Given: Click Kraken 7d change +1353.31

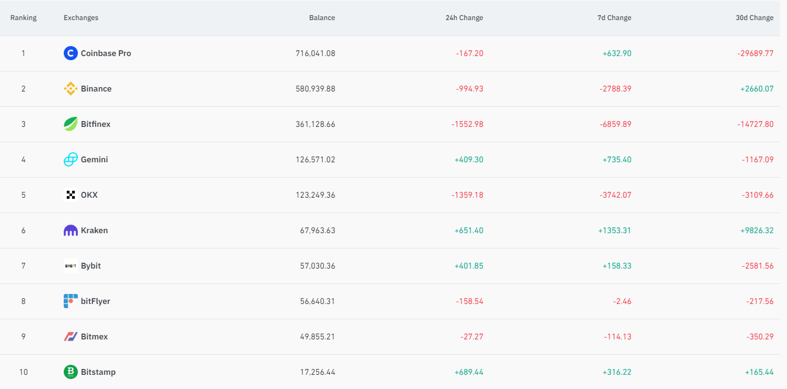Looking at the screenshot, I should pyautogui.click(x=615, y=230).
